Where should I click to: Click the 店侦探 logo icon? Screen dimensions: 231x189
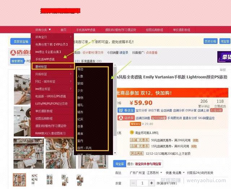coord(13,52)
